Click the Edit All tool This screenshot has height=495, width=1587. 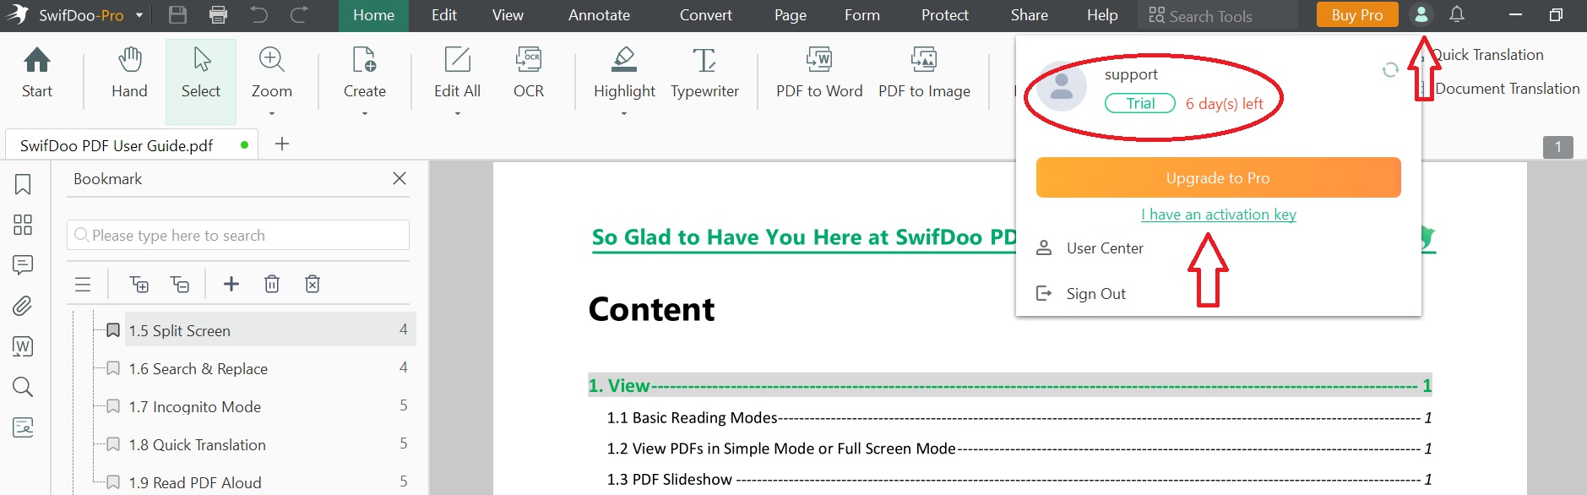pyautogui.click(x=457, y=73)
